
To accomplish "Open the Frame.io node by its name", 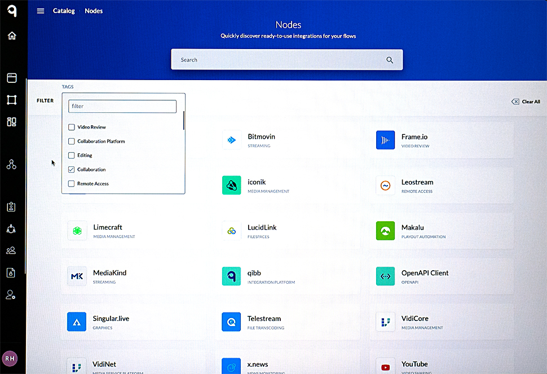I will click(x=414, y=137).
